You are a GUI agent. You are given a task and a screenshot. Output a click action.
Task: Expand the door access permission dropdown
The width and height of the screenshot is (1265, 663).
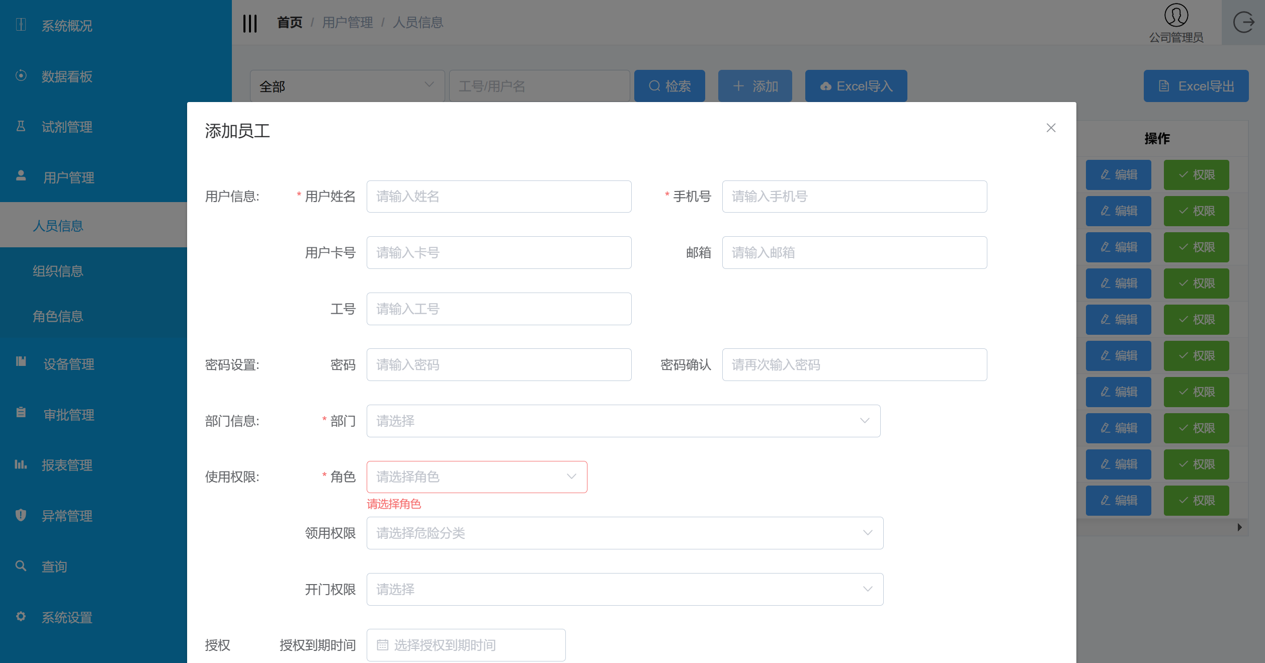624,589
